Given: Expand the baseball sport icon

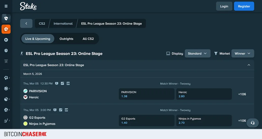Looking at the screenshot, I should click(x=6, y=99).
